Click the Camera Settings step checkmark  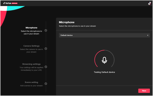click(x=46, y=49)
